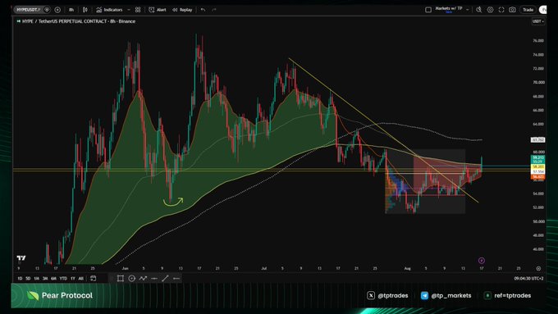
Task: Create a price Alert
Action: pyautogui.click(x=158, y=10)
